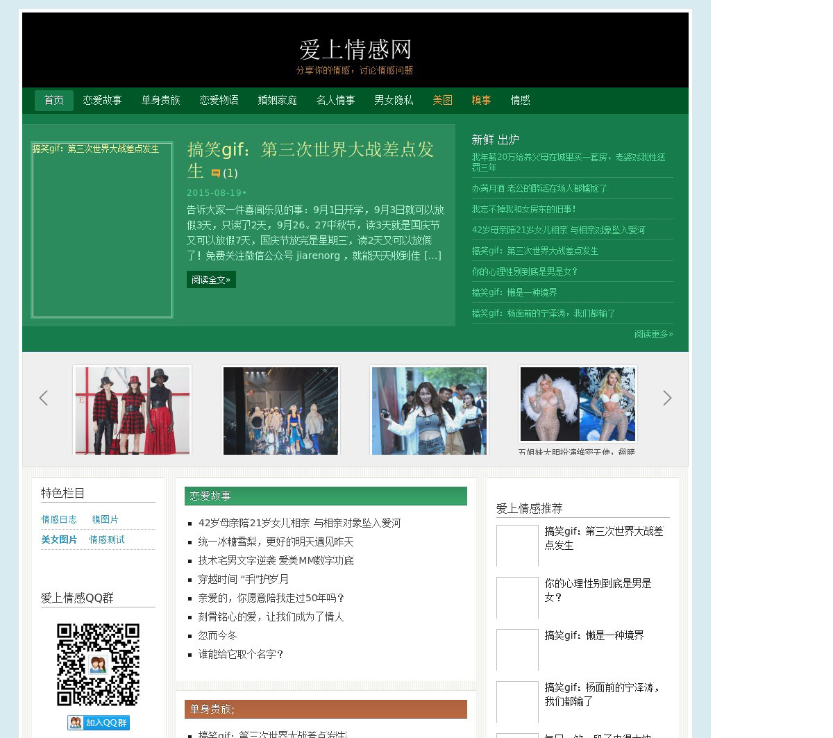Select the 婚姻家庭 navigation item
833x738 pixels.
(277, 100)
